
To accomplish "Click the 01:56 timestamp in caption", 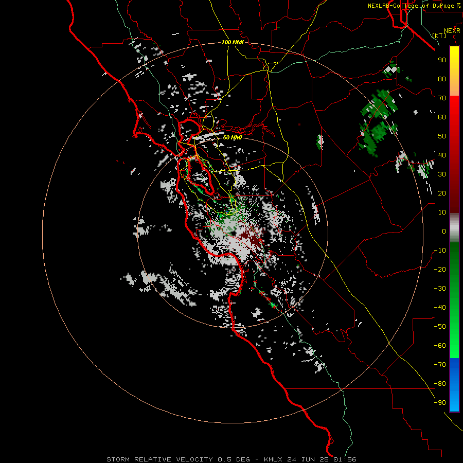I will point(344,459).
